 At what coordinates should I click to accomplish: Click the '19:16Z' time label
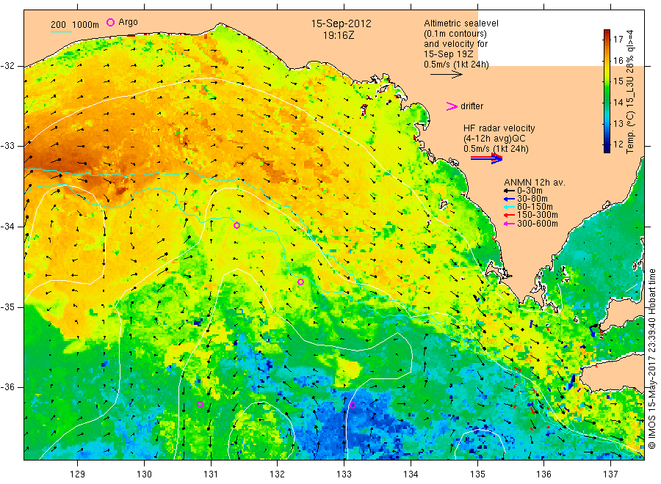click(x=339, y=36)
